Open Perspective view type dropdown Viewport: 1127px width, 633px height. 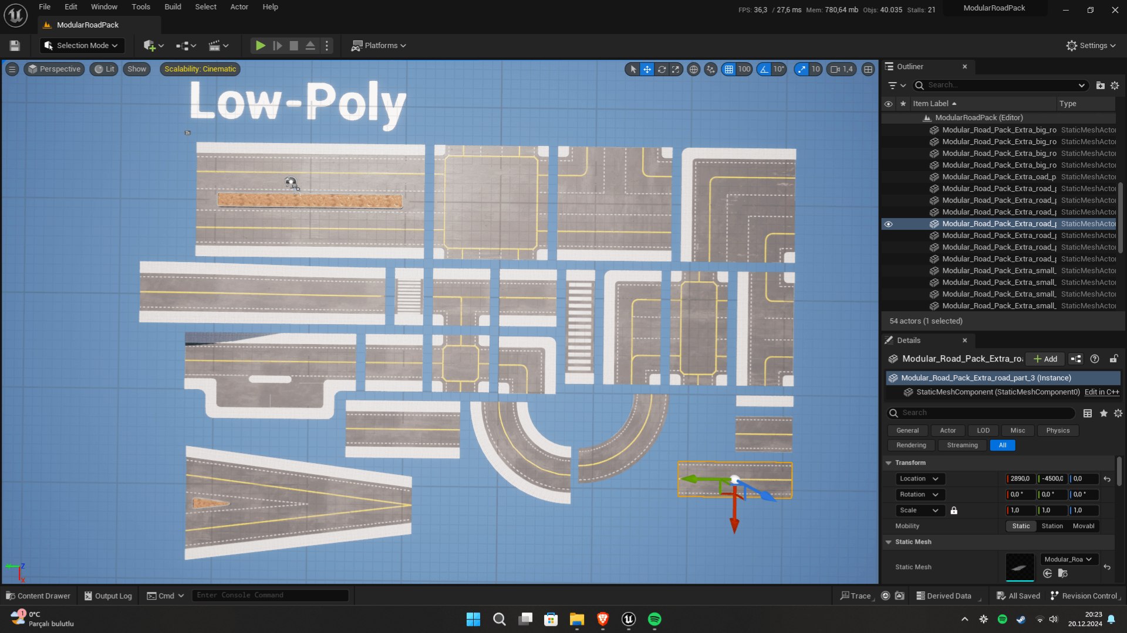[54, 69]
